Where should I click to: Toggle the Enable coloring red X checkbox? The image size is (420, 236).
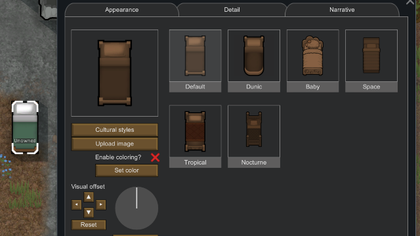click(x=155, y=157)
